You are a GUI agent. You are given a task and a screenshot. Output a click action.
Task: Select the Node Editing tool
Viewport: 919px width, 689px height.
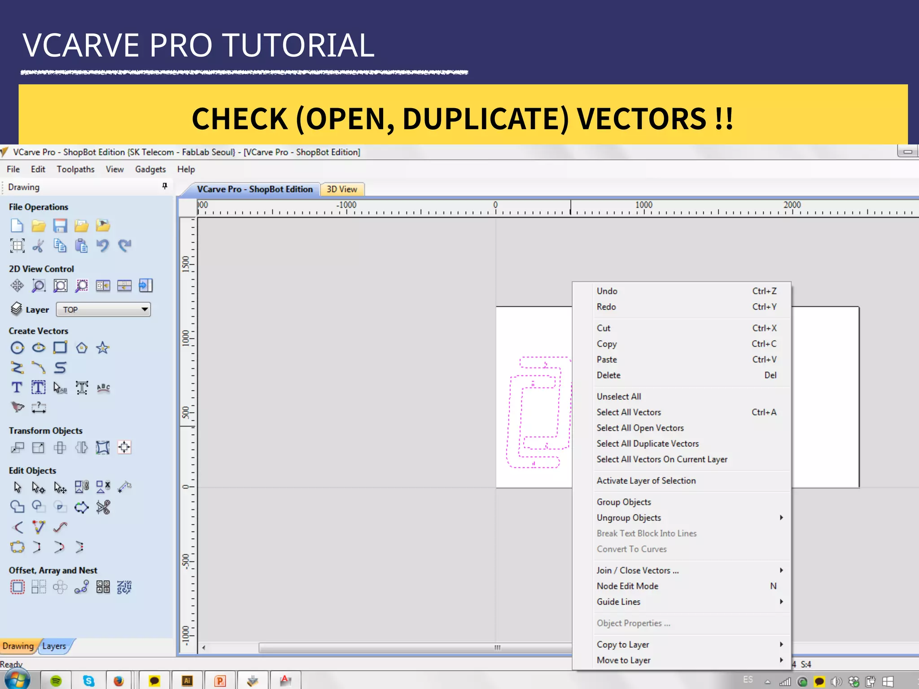tap(39, 487)
